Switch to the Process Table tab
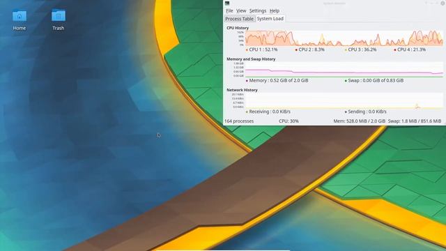Image resolution: width=446 pixels, height=251 pixels. 239,19
